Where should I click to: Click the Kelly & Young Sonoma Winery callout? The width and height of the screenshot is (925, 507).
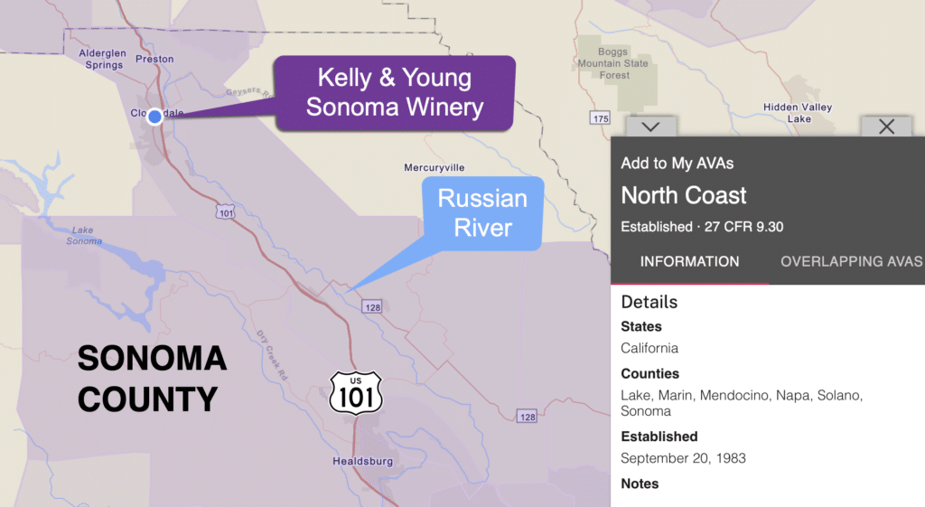pos(395,93)
